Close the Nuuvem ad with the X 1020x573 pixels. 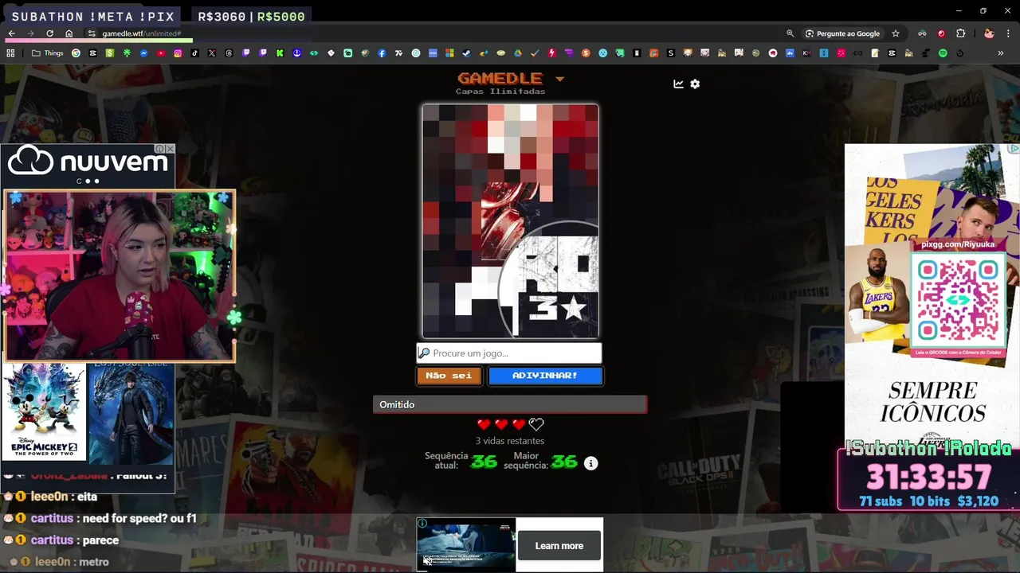click(x=170, y=149)
